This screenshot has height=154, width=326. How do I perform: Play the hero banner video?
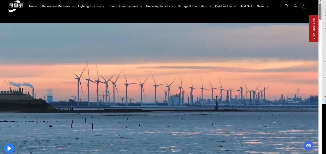(x=9, y=148)
